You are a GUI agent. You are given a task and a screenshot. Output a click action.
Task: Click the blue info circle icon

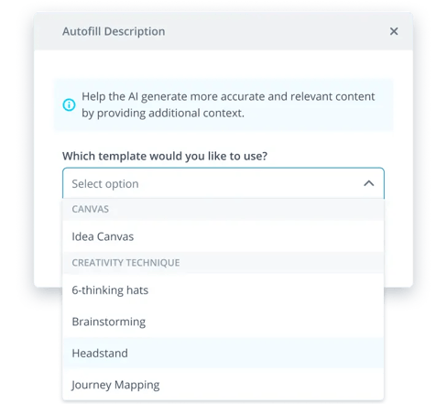click(69, 104)
